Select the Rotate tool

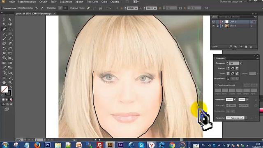point(4,49)
